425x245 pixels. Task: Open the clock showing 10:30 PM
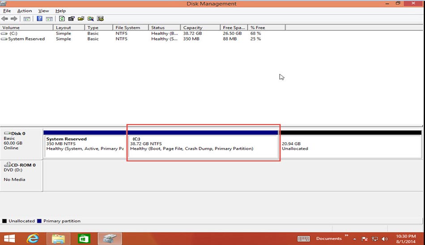pos(406,239)
